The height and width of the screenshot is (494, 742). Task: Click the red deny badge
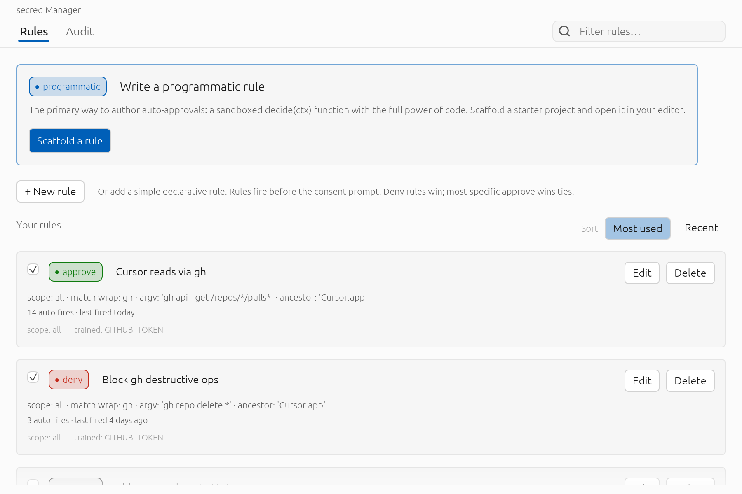coord(69,380)
